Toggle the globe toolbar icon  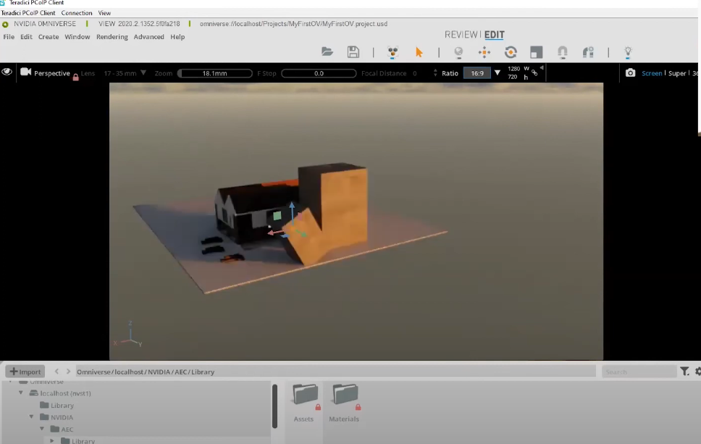coord(458,52)
